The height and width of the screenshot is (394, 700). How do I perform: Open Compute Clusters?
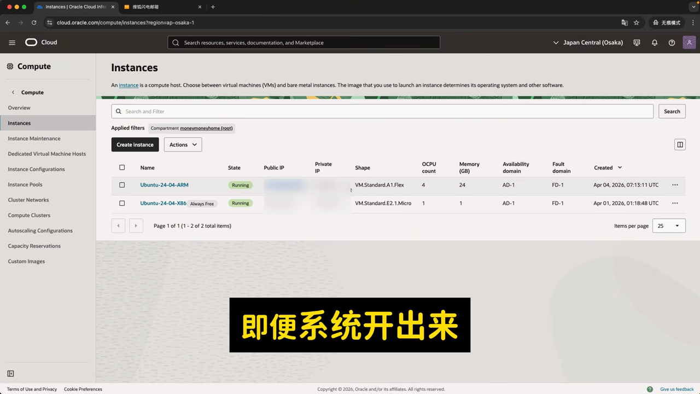29,215
